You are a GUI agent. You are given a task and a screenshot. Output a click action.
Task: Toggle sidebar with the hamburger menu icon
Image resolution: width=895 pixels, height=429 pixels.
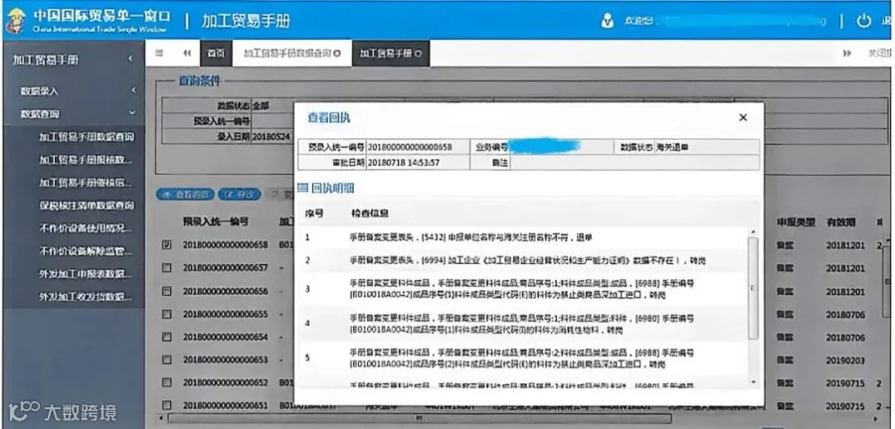160,53
